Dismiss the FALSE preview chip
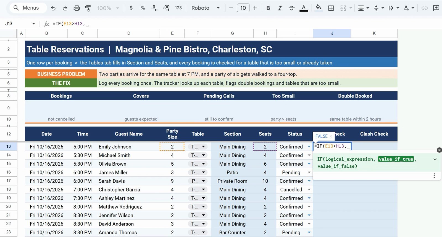The height and width of the screenshot is (237, 442). tap(331, 136)
